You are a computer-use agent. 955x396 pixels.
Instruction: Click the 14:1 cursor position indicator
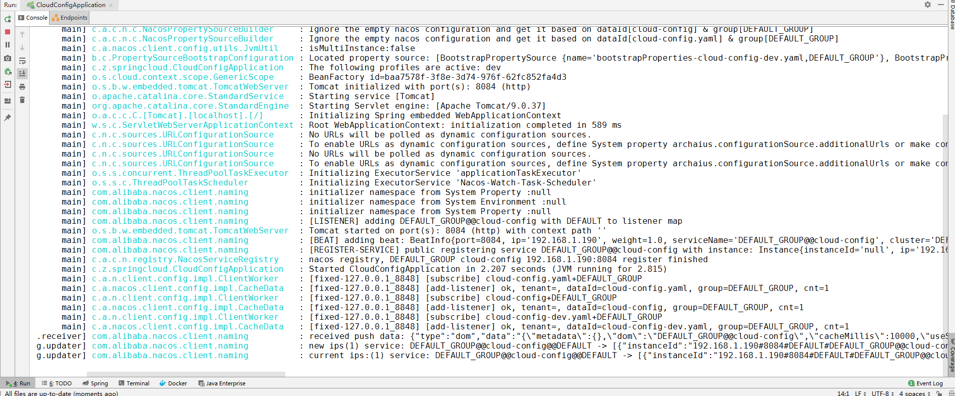coord(843,393)
